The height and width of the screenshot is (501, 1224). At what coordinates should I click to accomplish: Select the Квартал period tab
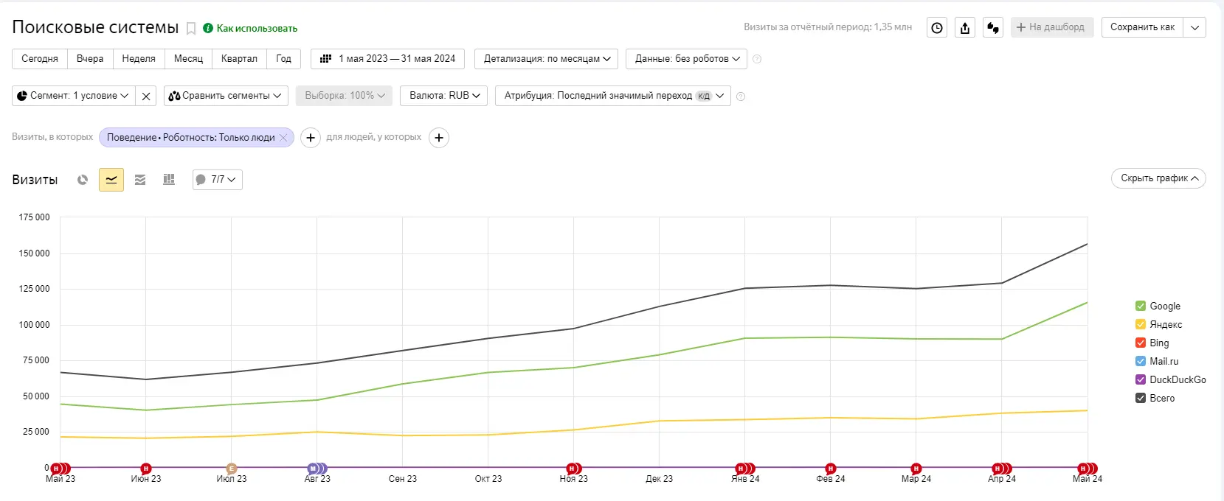(239, 59)
